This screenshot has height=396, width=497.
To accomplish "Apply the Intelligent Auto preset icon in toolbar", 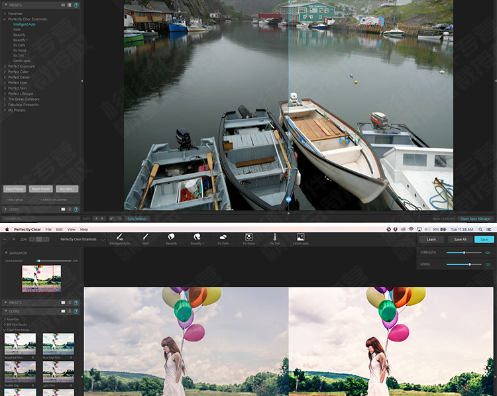I will pos(119,237).
